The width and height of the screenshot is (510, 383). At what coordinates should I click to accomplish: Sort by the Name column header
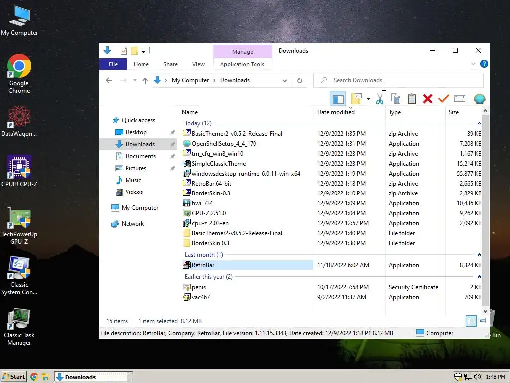(247, 112)
